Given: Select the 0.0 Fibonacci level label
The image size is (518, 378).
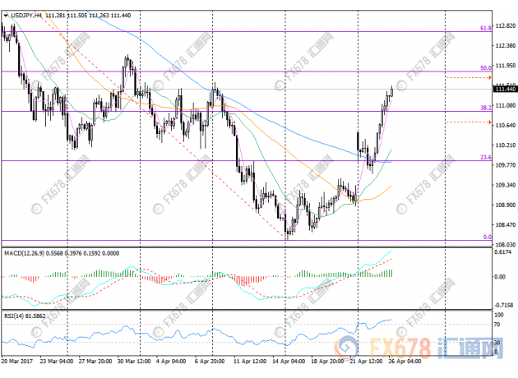Looking at the screenshot, I should [x=487, y=237].
